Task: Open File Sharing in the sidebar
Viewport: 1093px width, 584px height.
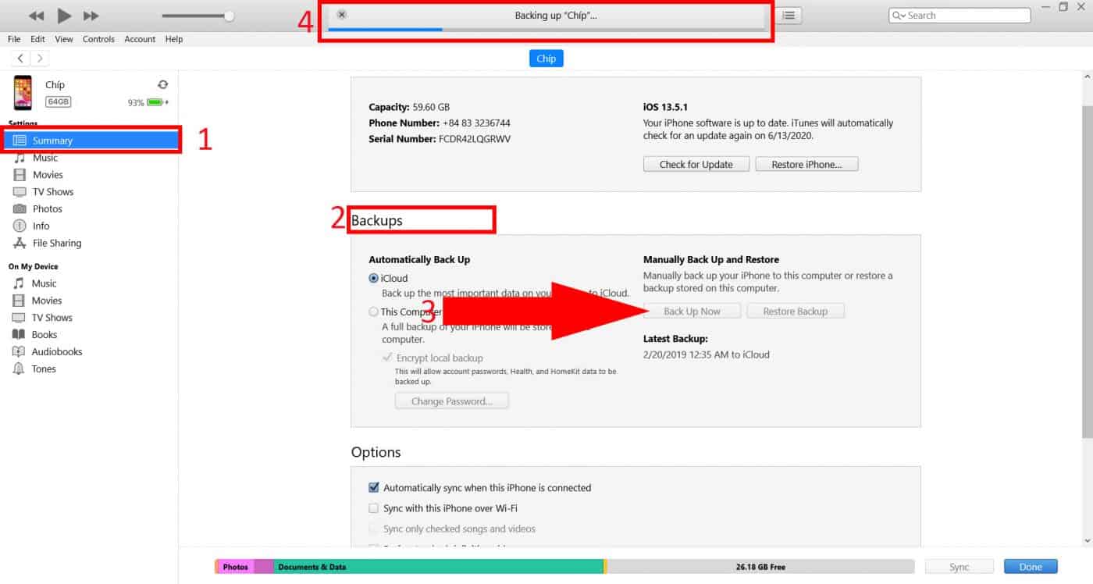Action: coord(56,244)
